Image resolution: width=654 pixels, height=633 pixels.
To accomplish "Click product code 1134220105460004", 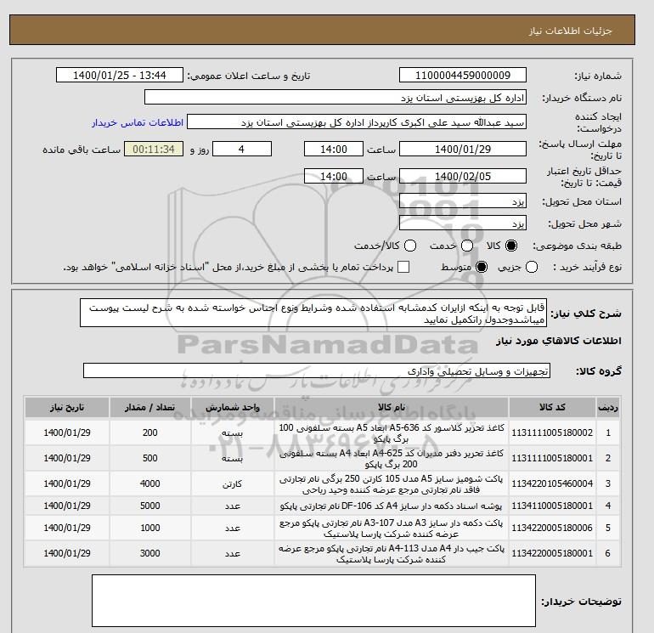I will tap(552, 483).
